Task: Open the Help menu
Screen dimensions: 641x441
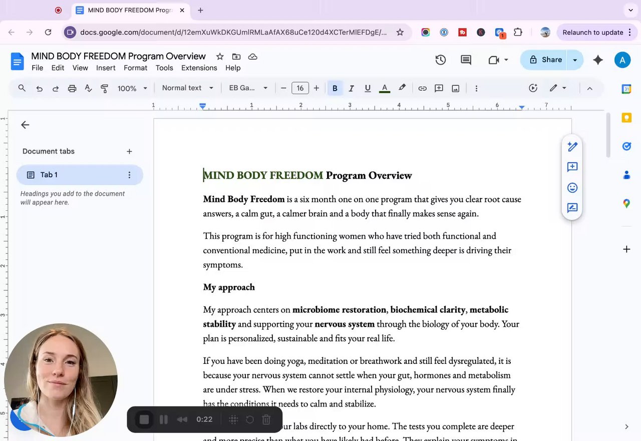Action: click(x=233, y=68)
